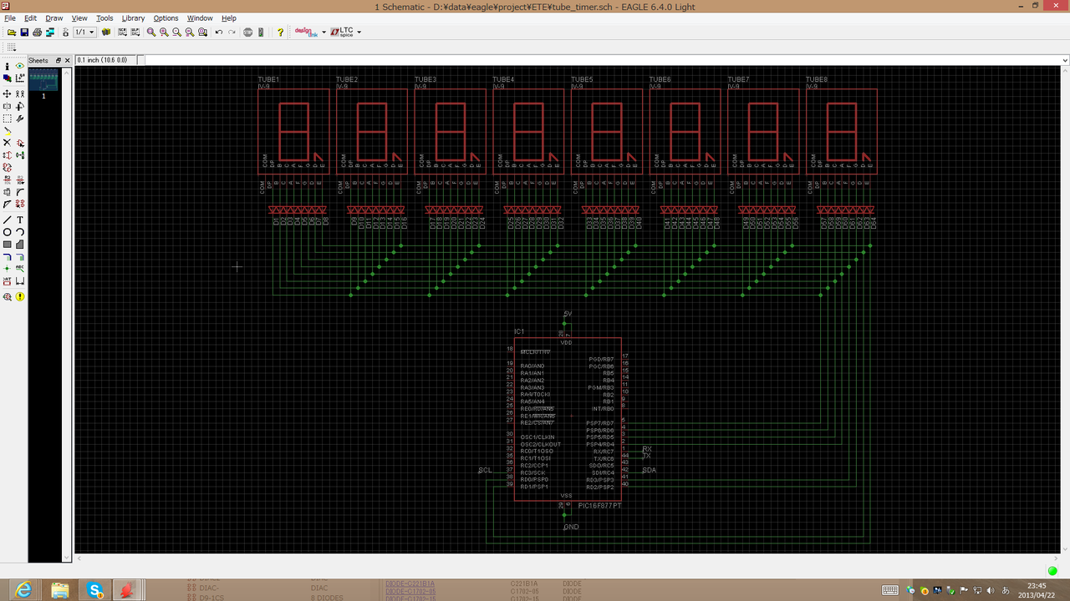Select the Move tool
Viewport: 1070px width, 601px height.
click(7, 93)
